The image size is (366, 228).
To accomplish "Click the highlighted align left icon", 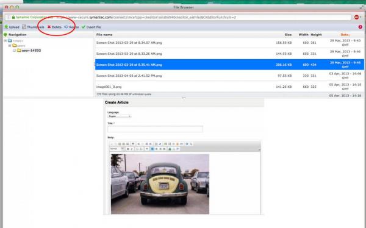I will pyautogui.click(x=152, y=149).
